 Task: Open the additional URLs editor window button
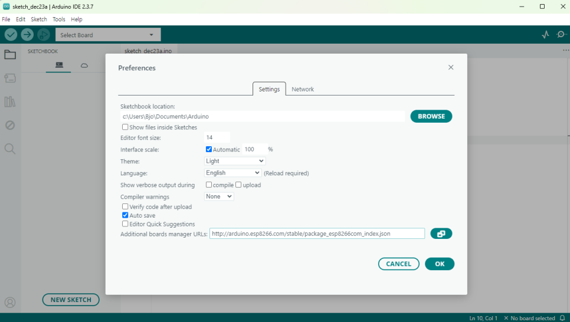click(x=441, y=234)
